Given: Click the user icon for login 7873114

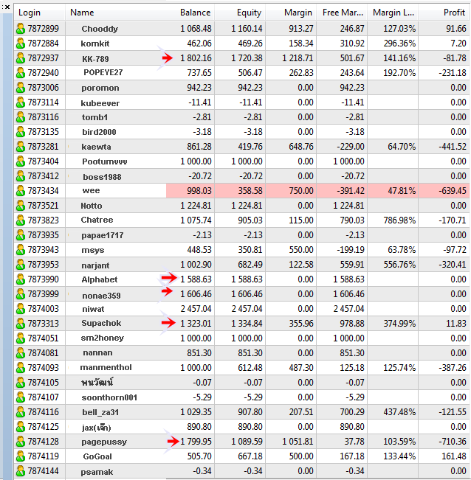Looking at the screenshot, I should pyautogui.click(x=21, y=102).
